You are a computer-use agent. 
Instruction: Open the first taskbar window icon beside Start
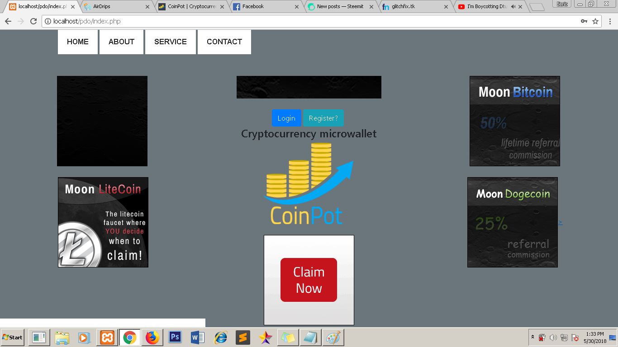[x=39, y=338]
